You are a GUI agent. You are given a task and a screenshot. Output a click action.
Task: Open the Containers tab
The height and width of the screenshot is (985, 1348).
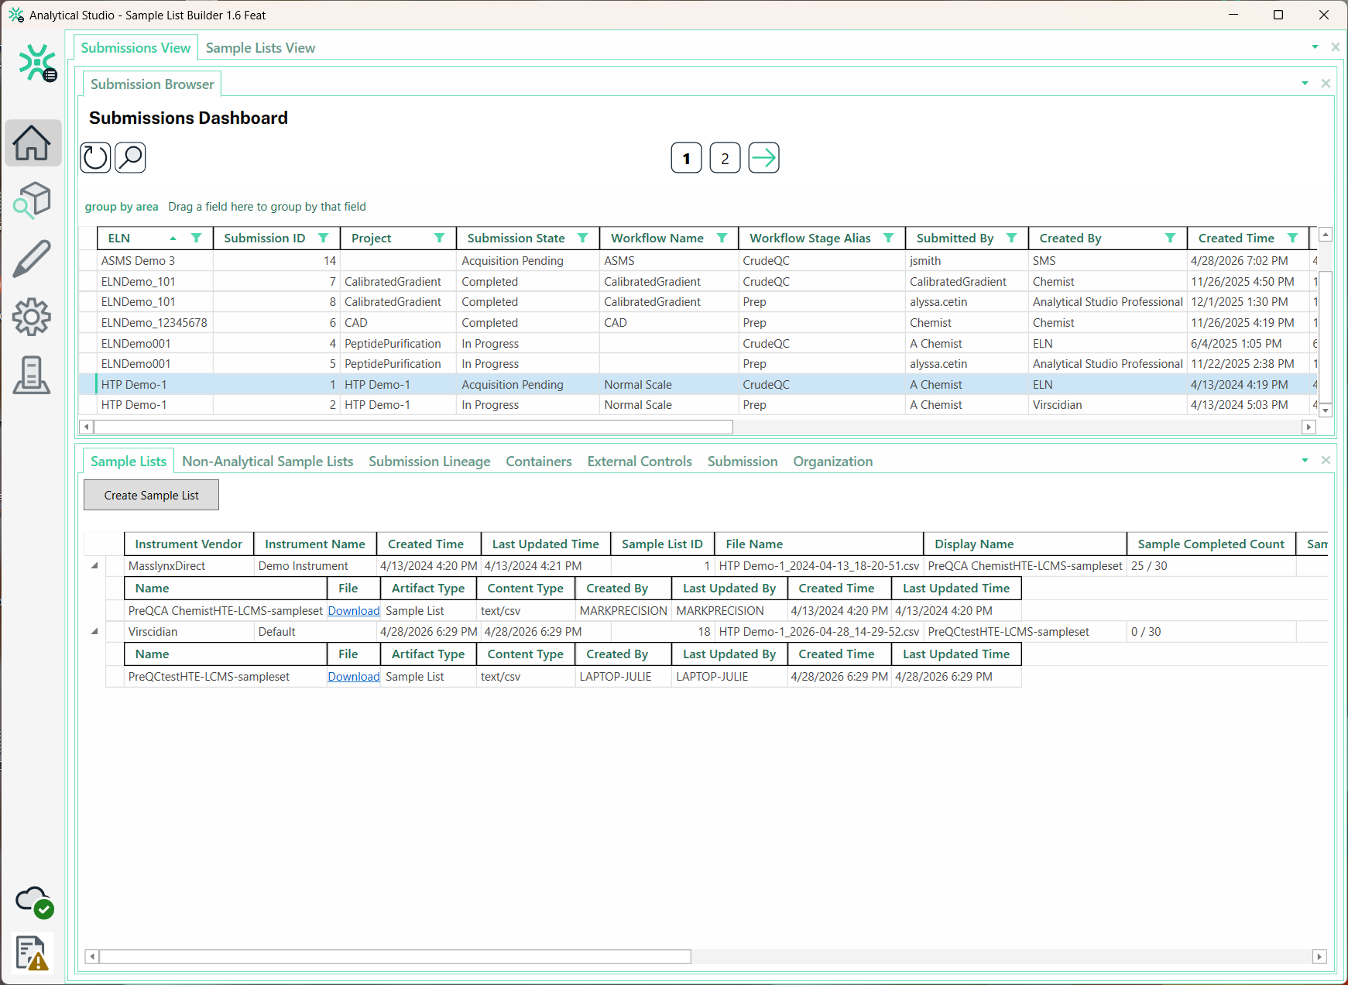tap(539, 462)
